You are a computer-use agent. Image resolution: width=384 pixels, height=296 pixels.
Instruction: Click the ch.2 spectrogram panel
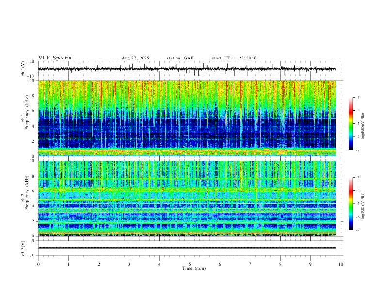tap(187, 198)
